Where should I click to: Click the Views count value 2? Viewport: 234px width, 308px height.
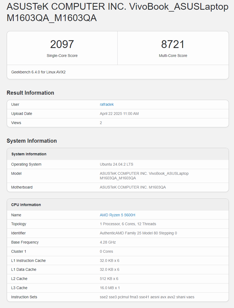tap(101, 123)
